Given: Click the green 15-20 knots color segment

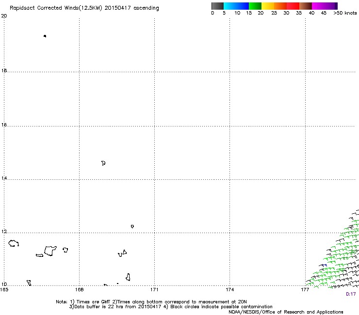Looking at the screenshot, I should [255, 6].
